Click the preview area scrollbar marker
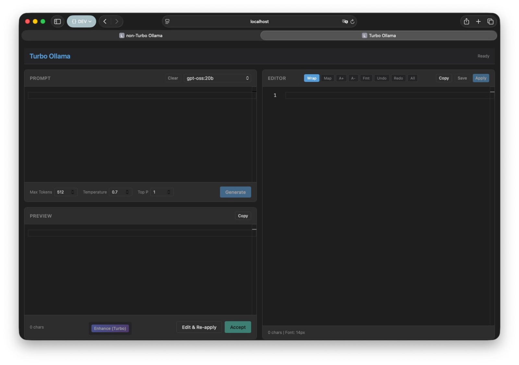 pos(254,229)
